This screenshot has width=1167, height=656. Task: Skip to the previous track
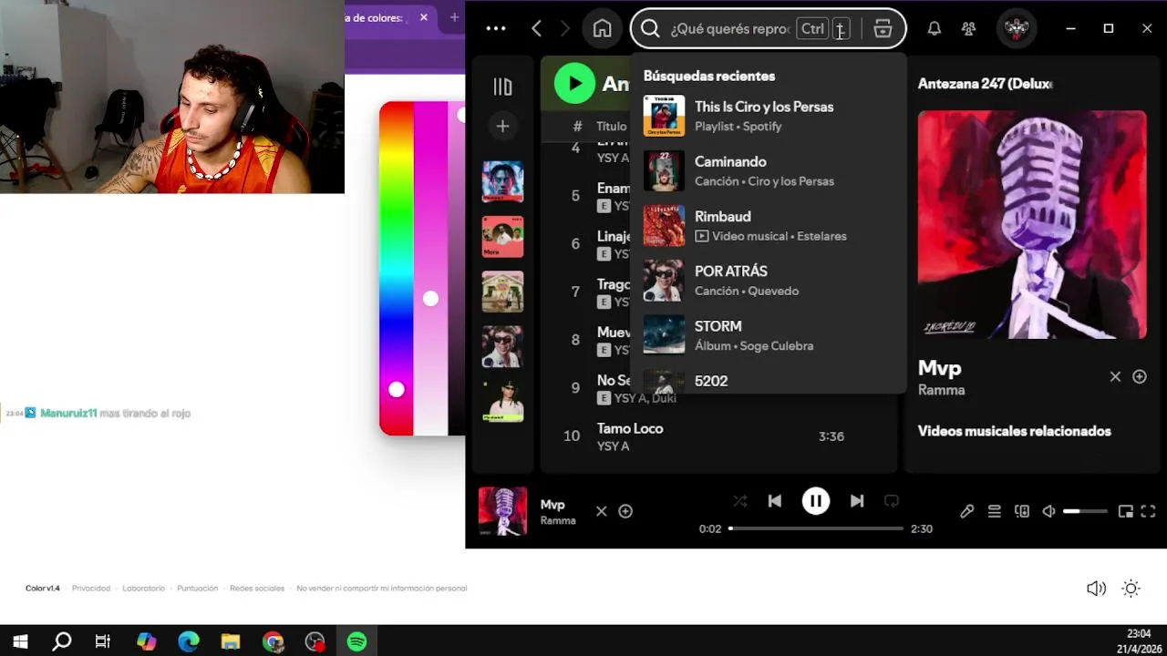tap(775, 501)
